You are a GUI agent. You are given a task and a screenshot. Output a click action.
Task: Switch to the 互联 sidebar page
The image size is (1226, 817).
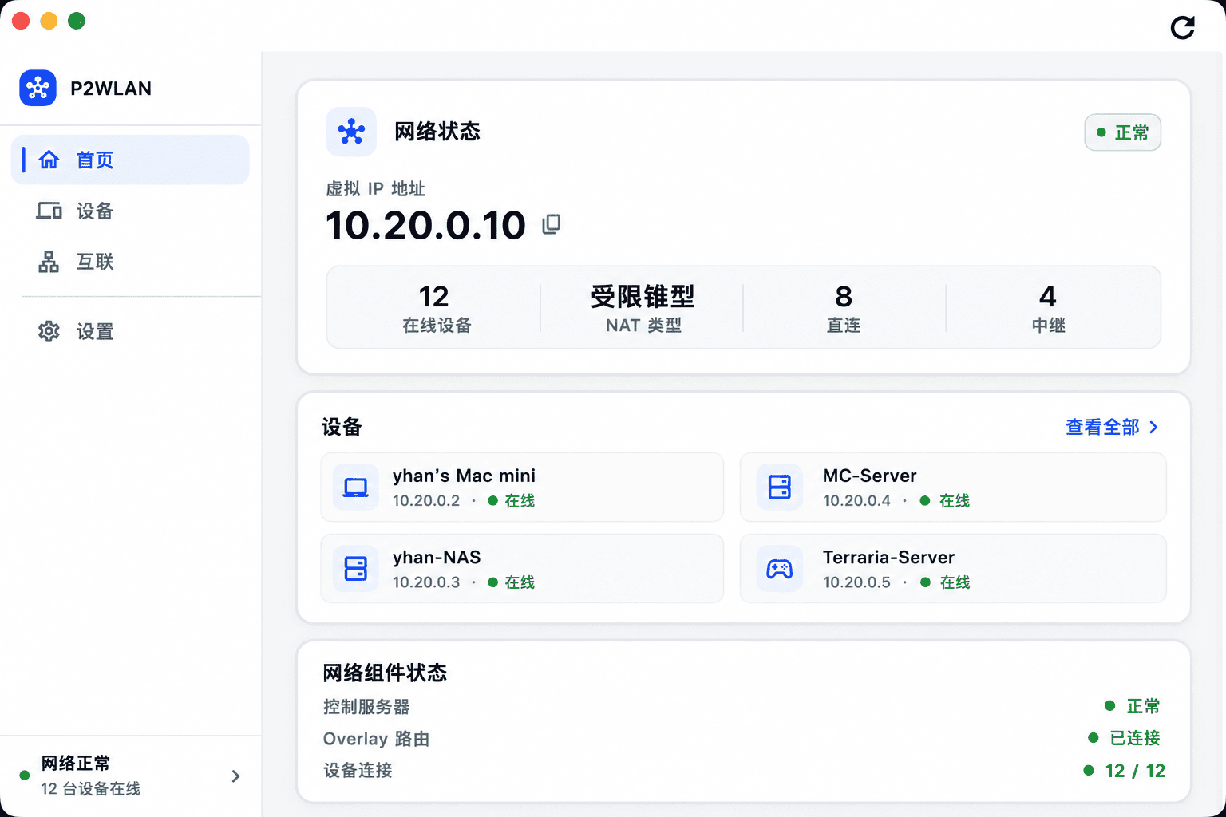[x=130, y=262]
